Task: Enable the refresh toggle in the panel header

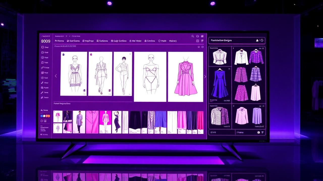Action: [262, 40]
